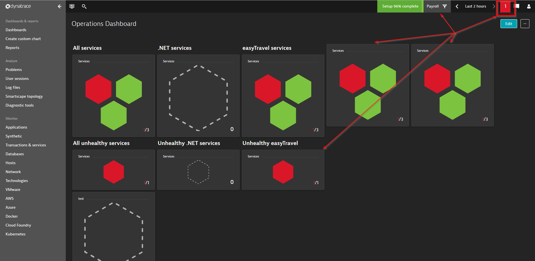Open Azure in sidebar

tap(11, 207)
